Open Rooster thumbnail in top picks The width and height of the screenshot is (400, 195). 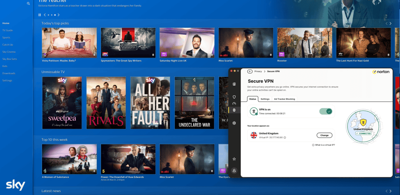click(x=305, y=43)
